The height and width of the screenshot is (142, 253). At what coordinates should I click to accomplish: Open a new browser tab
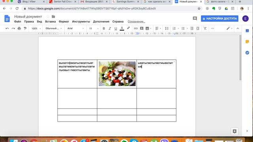(240, 2)
